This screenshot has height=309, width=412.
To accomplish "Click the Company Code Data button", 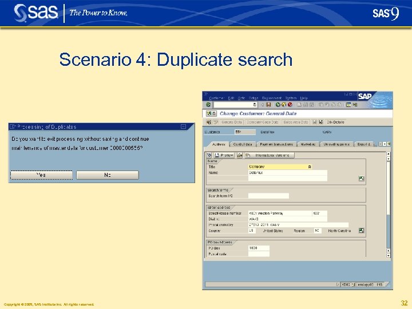I will (x=263, y=122).
